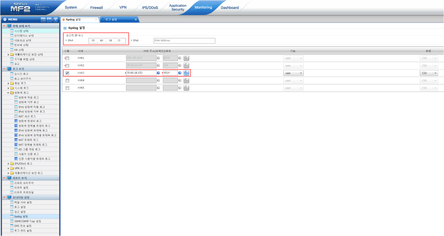Viewport: 444px width, 236px height.
Task: Click the connection test icon for 서버5
Action: [x=186, y=88]
